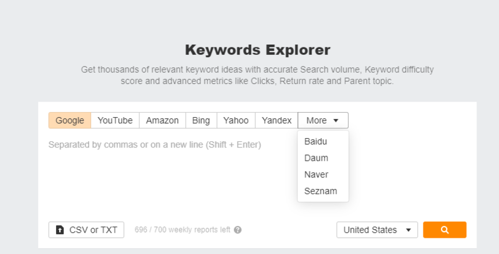Switch to the YouTube tab
Viewport: 499px width, 254px height.
(x=115, y=120)
